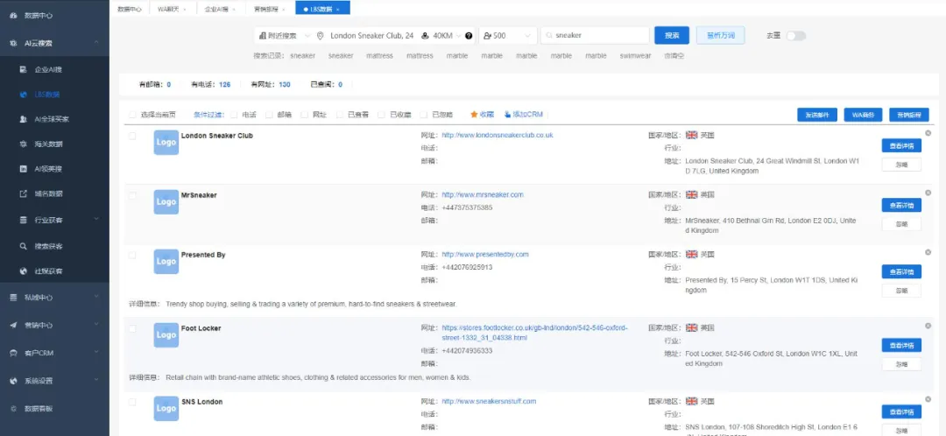Check the 选择当前页 checkbox

(x=132, y=114)
